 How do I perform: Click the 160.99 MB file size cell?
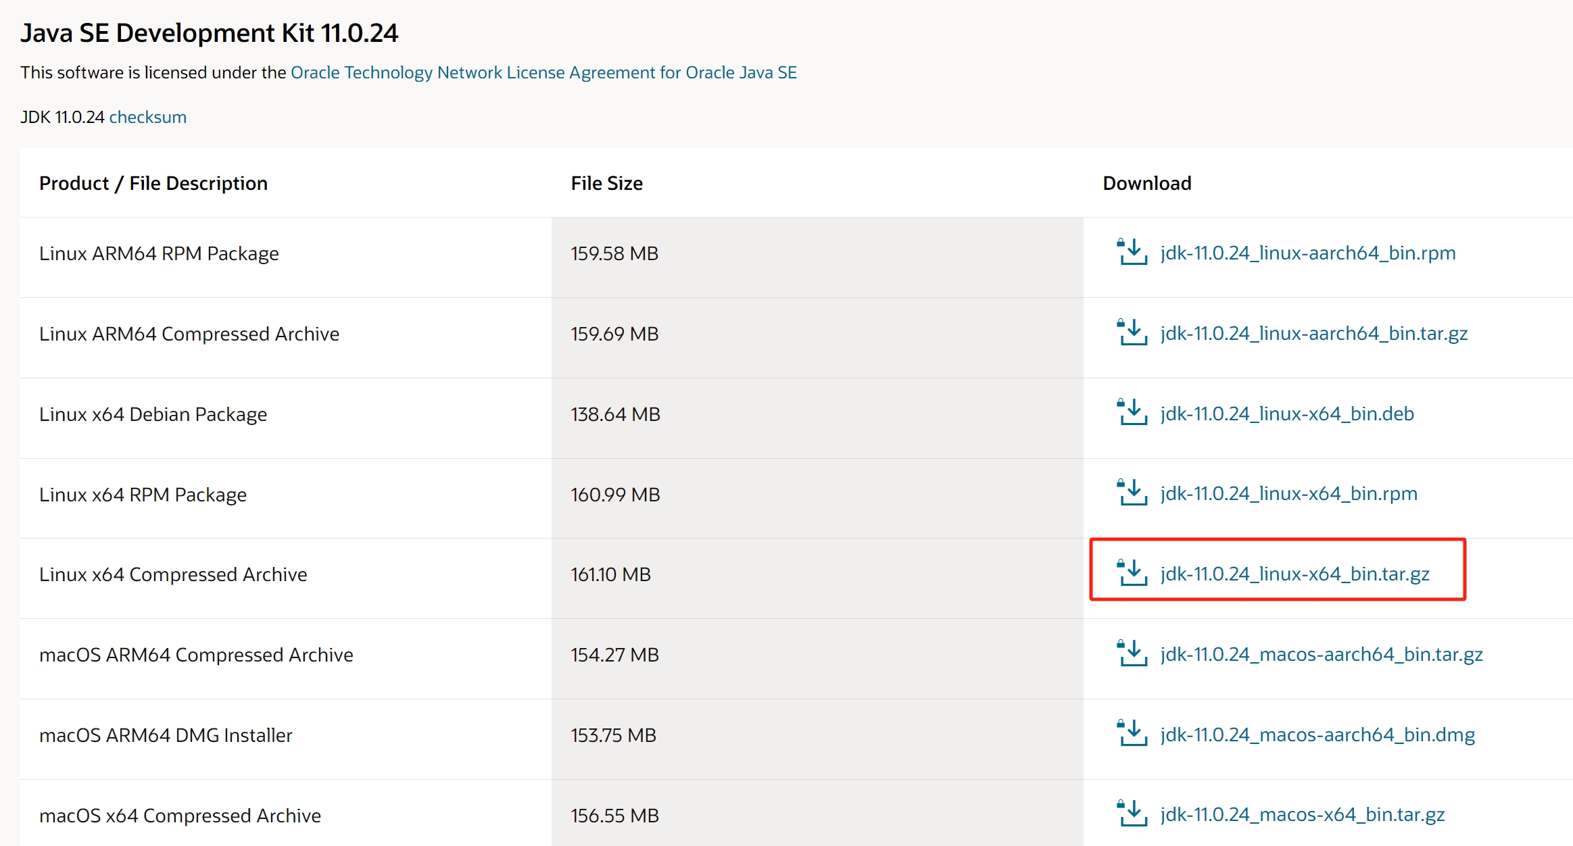coord(817,498)
